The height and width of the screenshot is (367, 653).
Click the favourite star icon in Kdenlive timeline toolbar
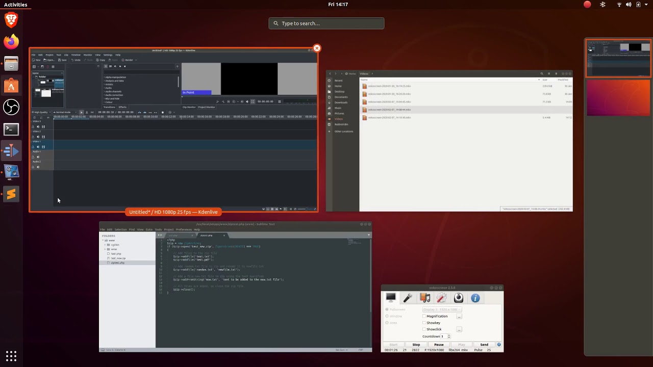163,112
